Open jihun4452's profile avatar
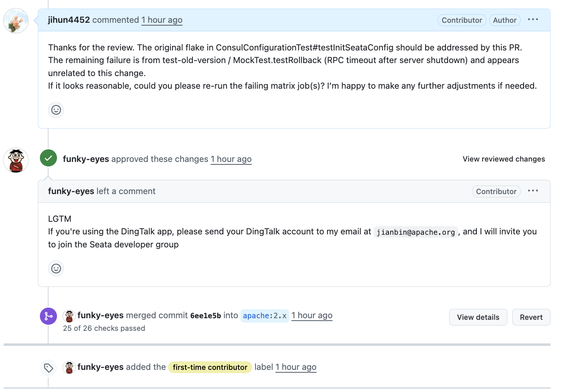Screen dimensions: 568x389 tap(16, 21)
